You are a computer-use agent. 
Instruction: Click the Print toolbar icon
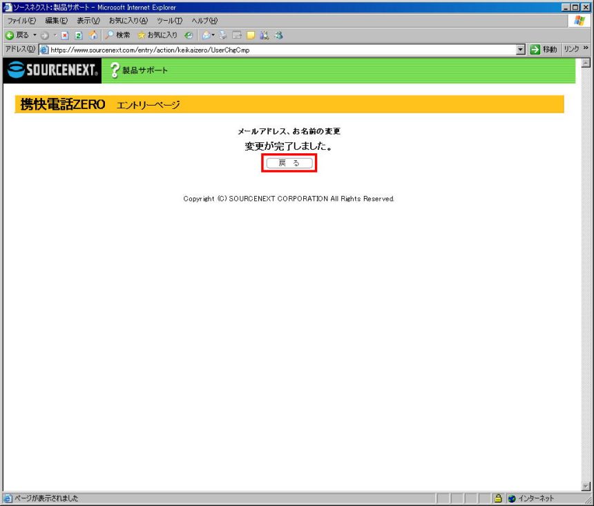(222, 36)
